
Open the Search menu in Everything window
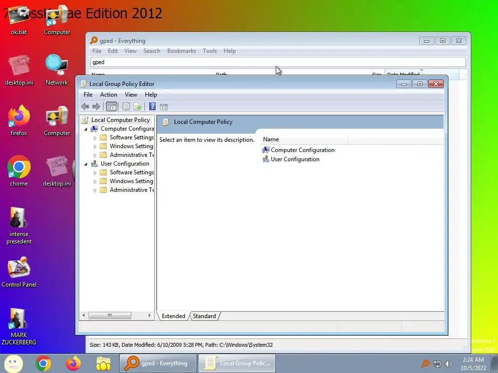152,51
